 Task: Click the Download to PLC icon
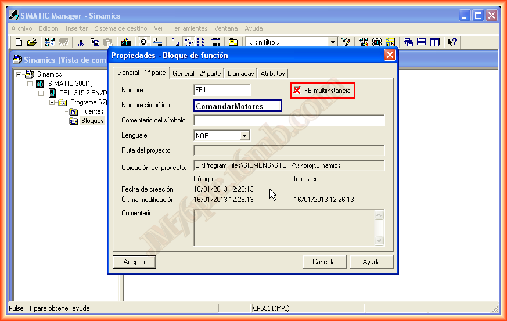[126, 42]
